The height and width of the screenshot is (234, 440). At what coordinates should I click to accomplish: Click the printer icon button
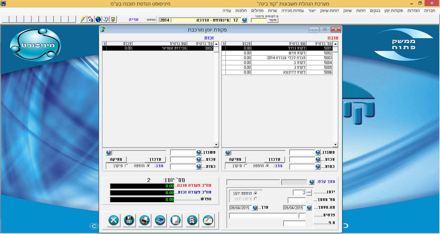coord(145,220)
